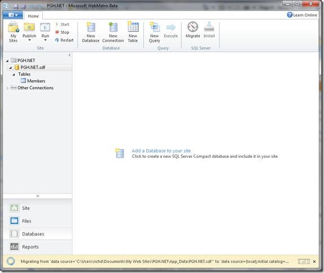
Task: Select the Home ribbon tab
Action: [33, 16]
